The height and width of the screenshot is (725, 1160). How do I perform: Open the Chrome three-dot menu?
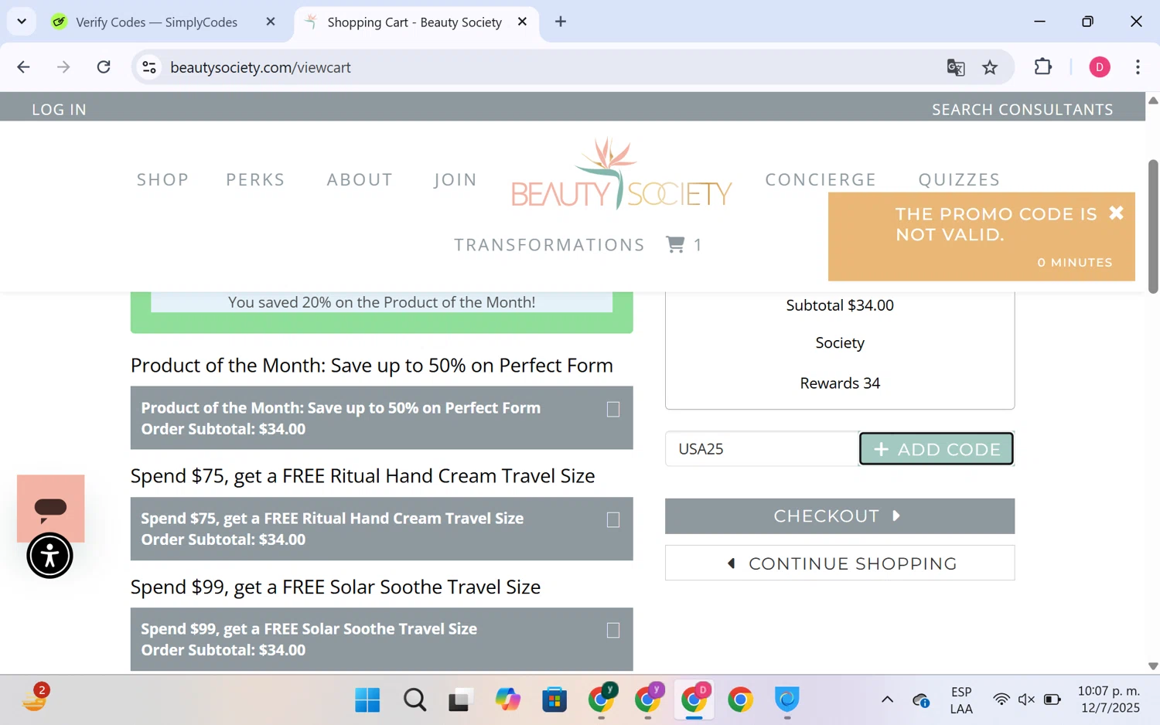(x=1138, y=67)
